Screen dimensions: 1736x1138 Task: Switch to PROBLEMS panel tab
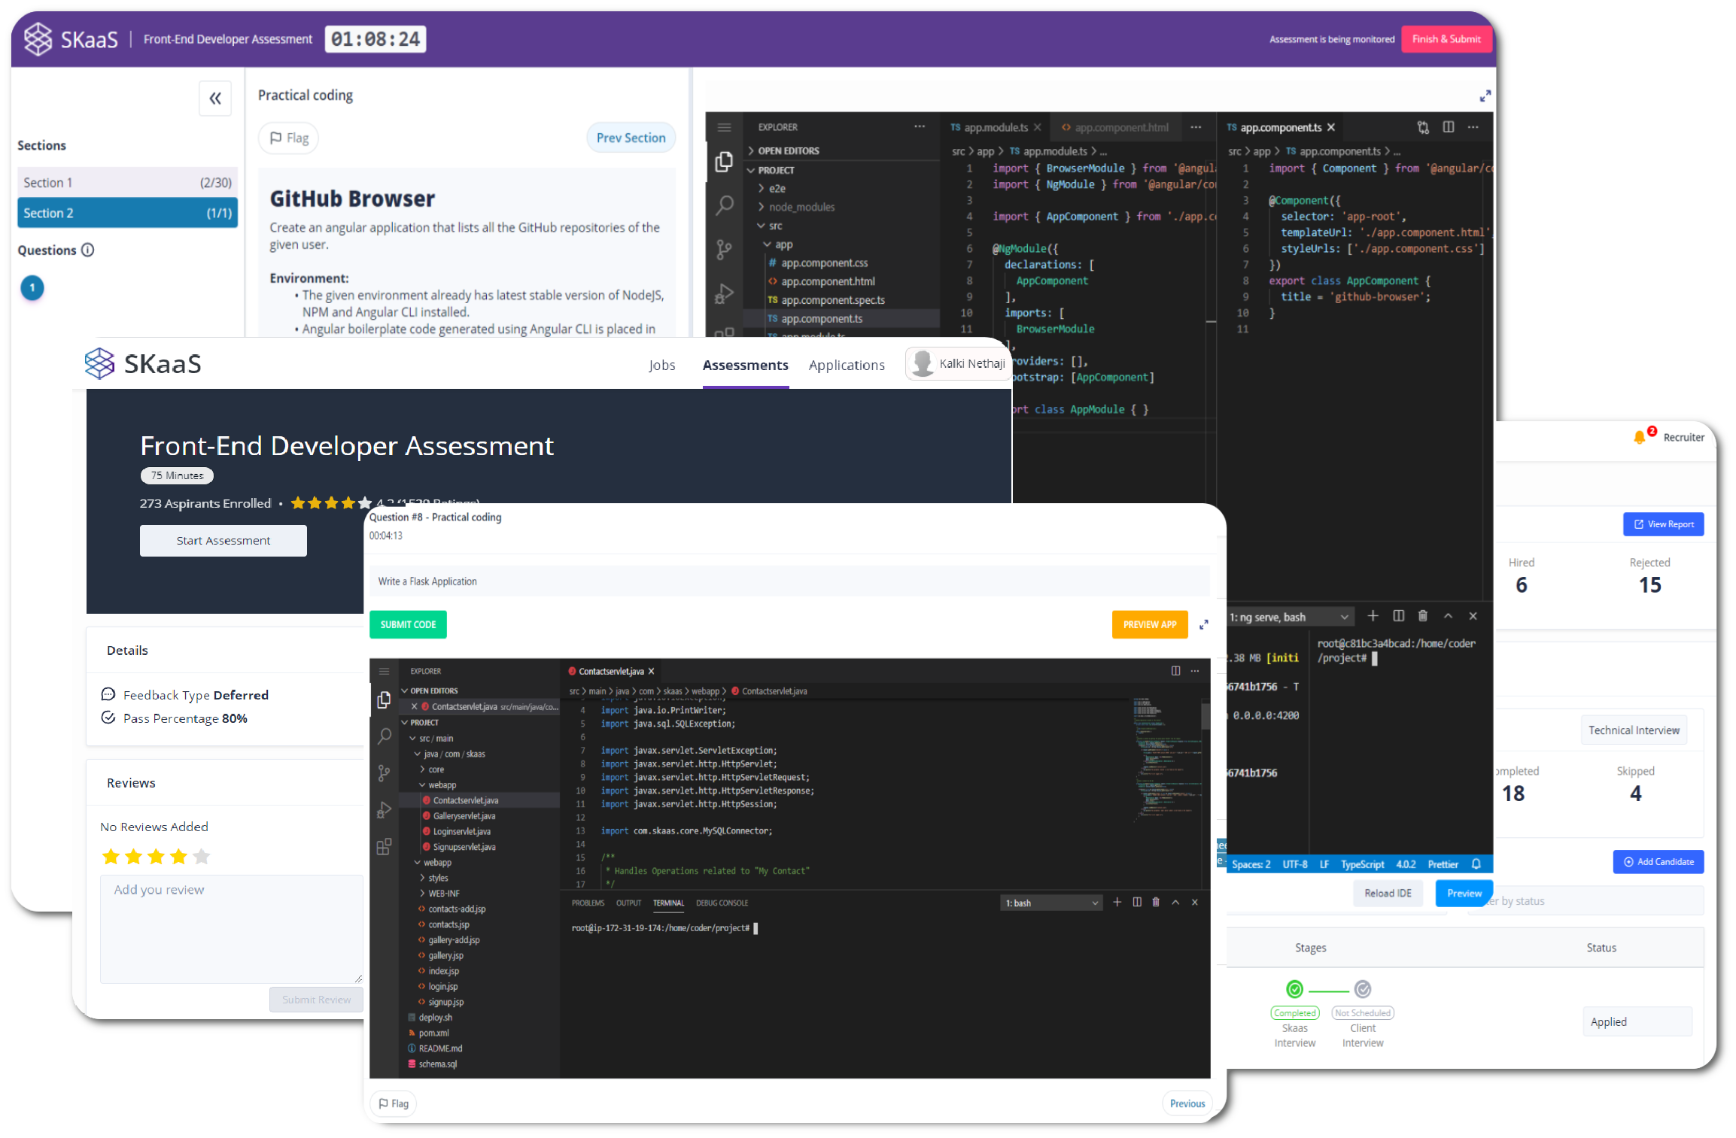pyautogui.click(x=588, y=903)
